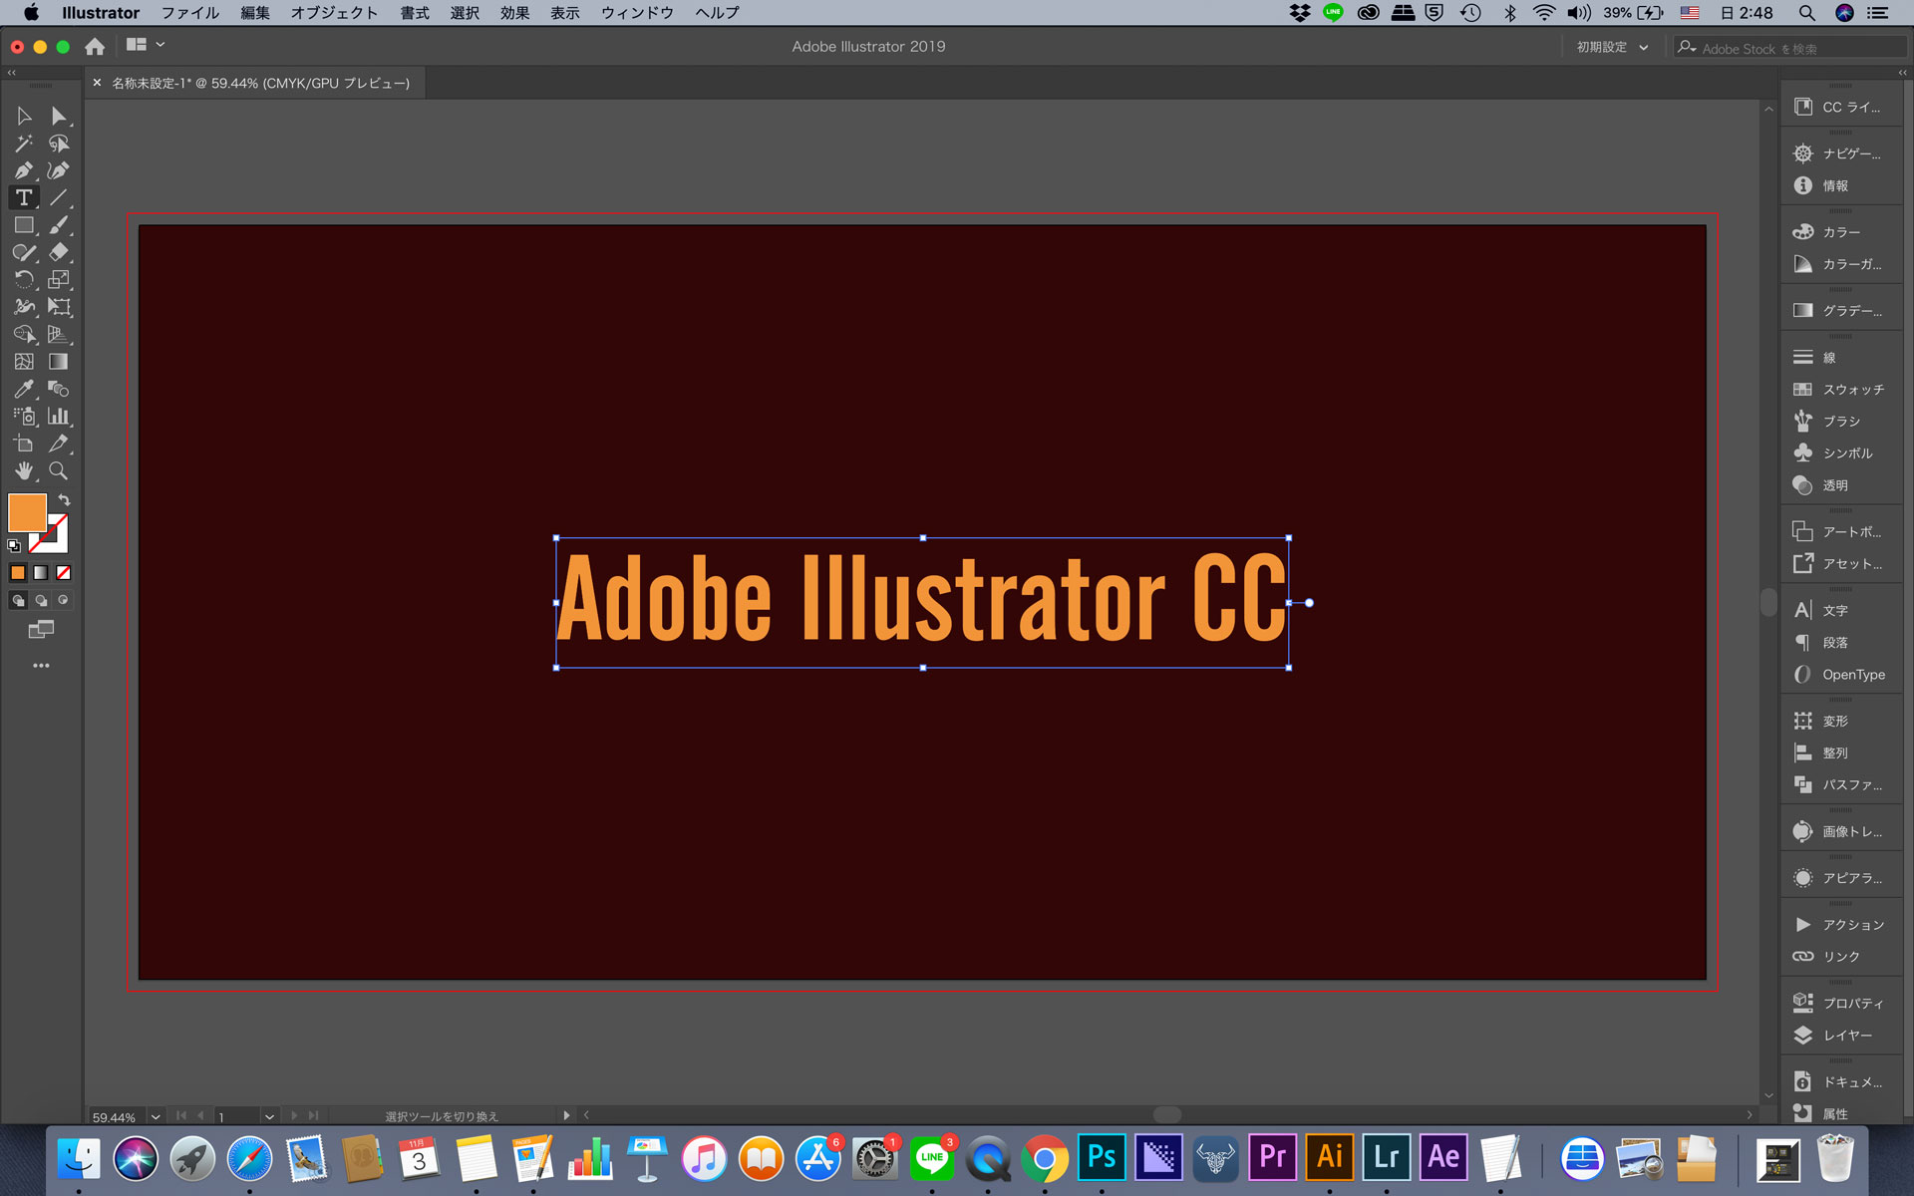1914x1196 pixels.
Task: Select the Scale tool
Action: click(59, 280)
